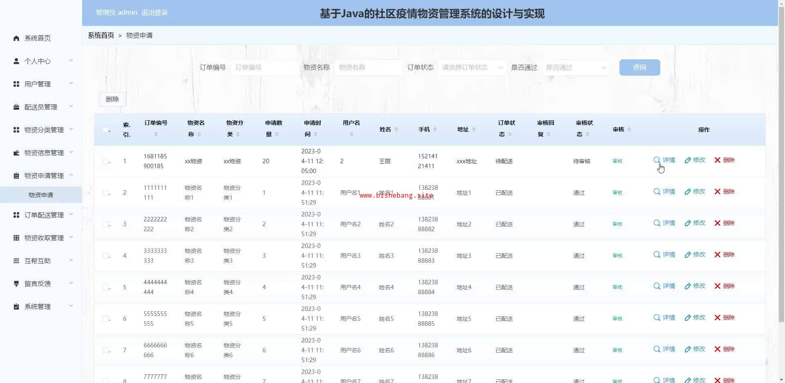Screen dimensions: 785x383
Task: Click the 订单编号 column sort icon
Action: click(156, 134)
